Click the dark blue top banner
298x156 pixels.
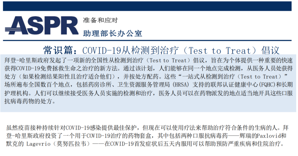click(147, 6)
